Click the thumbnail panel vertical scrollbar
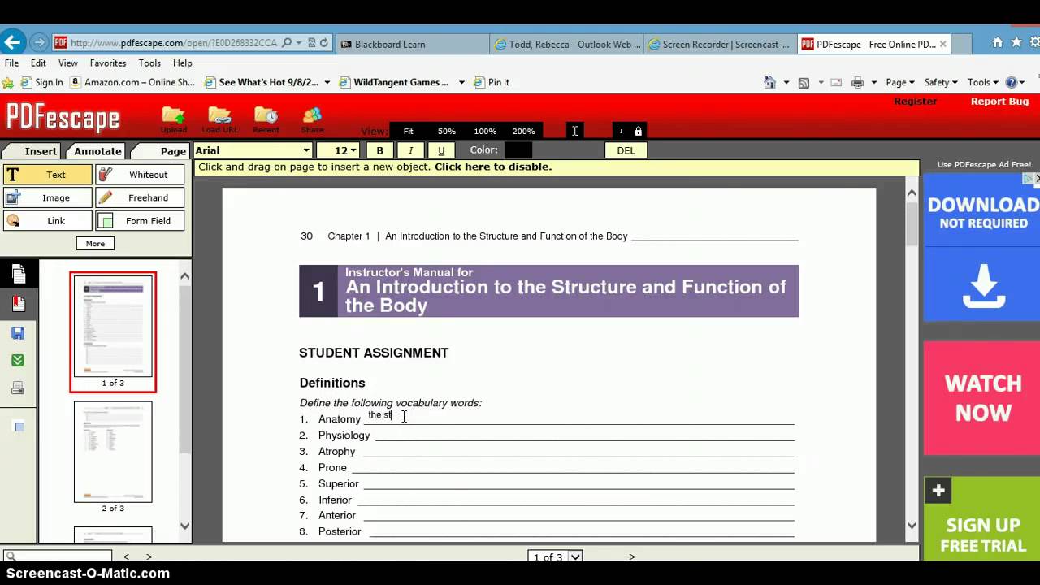This screenshot has height=585, width=1040. (x=184, y=401)
